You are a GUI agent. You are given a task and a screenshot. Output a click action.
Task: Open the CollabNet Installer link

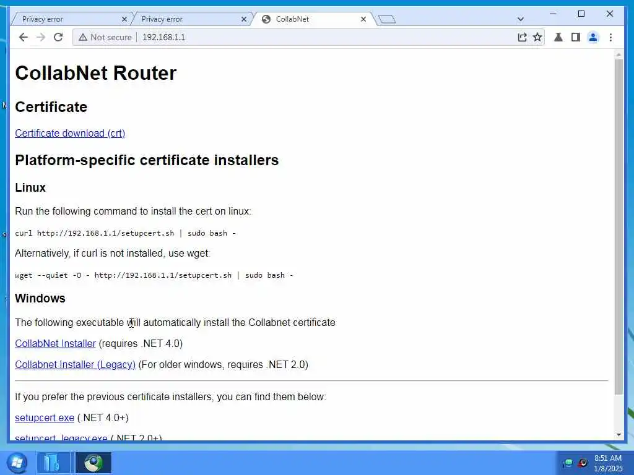point(55,343)
